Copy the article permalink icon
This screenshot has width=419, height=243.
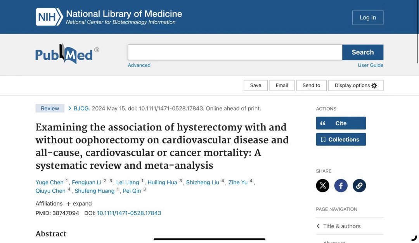click(x=359, y=186)
